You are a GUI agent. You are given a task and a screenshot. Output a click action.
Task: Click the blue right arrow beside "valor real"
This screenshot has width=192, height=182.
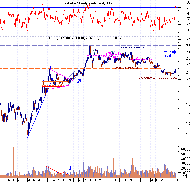pyautogui.click(x=174, y=52)
